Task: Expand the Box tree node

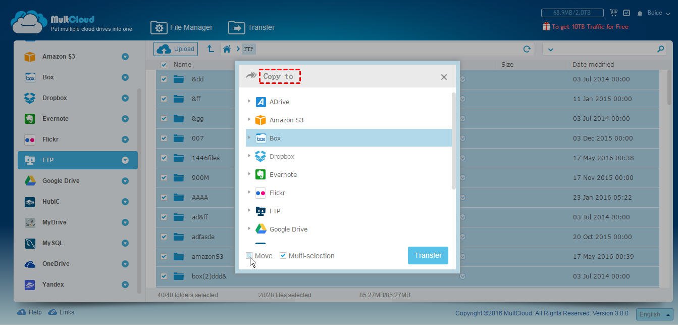Action: pyautogui.click(x=249, y=137)
